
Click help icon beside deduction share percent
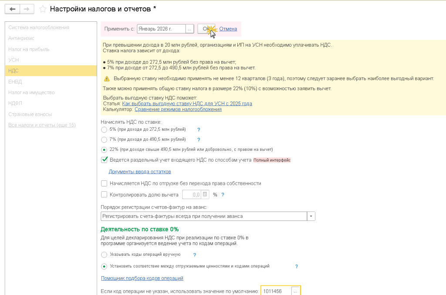click(x=223, y=195)
